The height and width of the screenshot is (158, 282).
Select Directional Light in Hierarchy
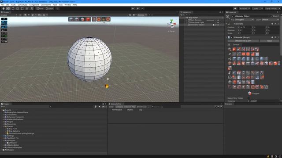197,22
